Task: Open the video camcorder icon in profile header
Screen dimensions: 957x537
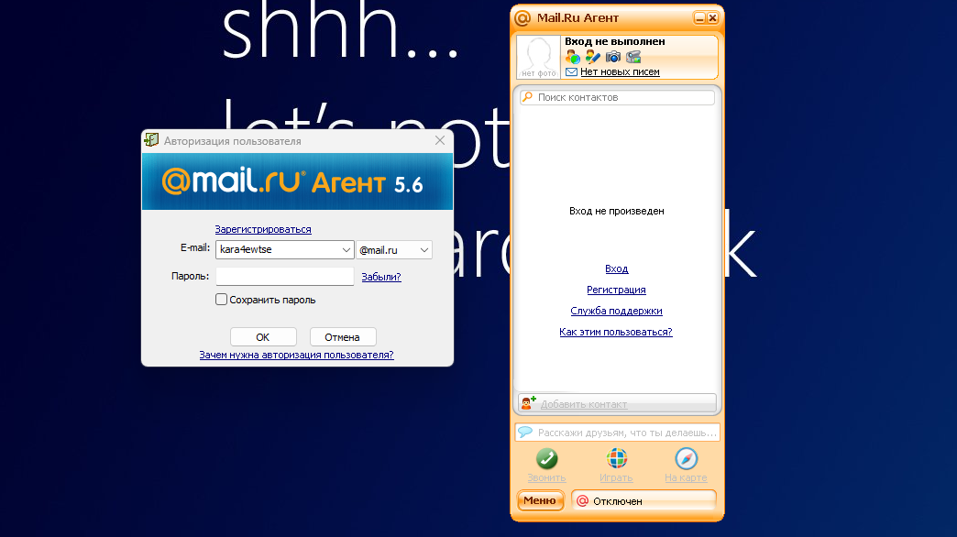Action: click(x=633, y=57)
